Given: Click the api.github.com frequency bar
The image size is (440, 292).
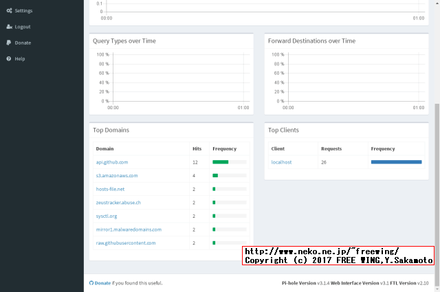Looking at the screenshot, I should pos(229,162).
